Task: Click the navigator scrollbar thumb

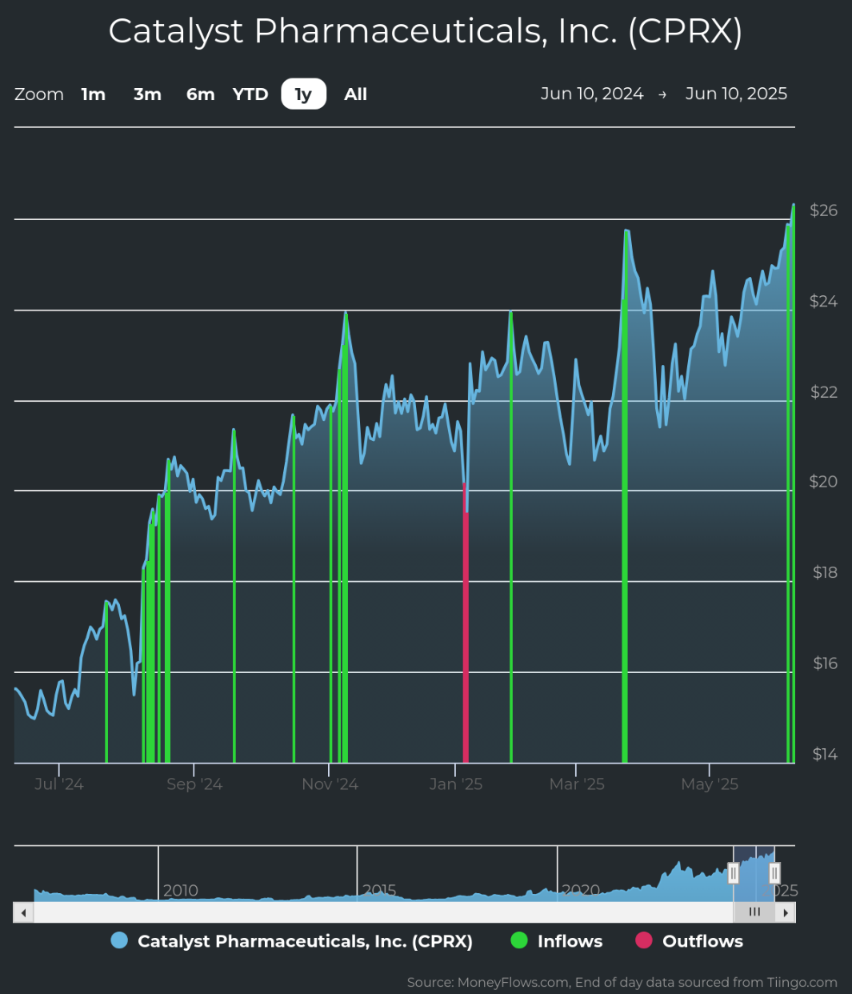Action: pyautogui.click(x=754, y=912)
